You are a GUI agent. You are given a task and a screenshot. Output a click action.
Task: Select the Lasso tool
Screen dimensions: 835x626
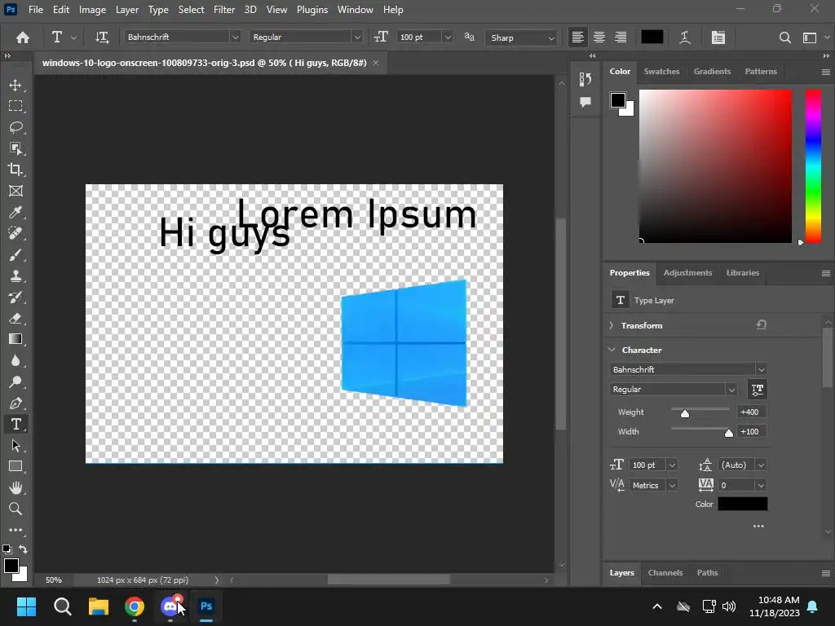(x=15, y=127)
